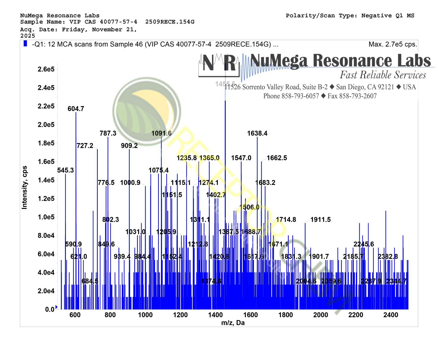
Task: Click the NuMega Resonance Labs banner heading
Action: pos(340,61)
